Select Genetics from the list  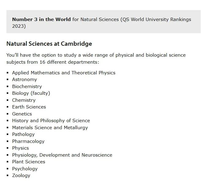(x=22, y=114)
